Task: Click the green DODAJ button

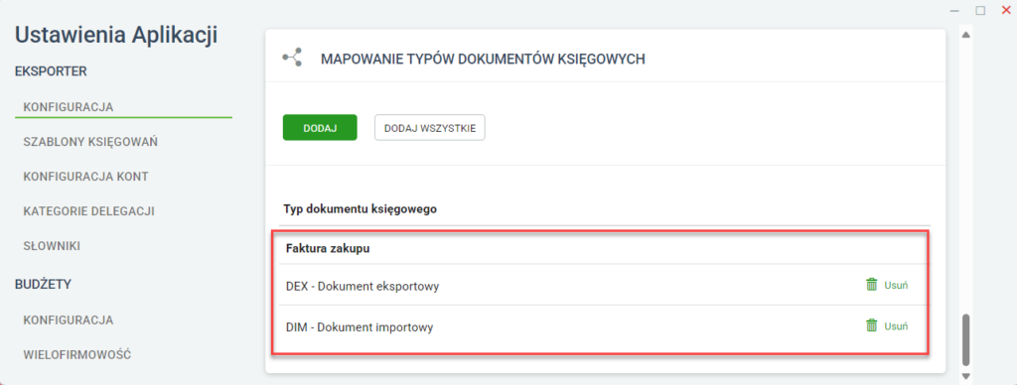Action: point(320,128)
